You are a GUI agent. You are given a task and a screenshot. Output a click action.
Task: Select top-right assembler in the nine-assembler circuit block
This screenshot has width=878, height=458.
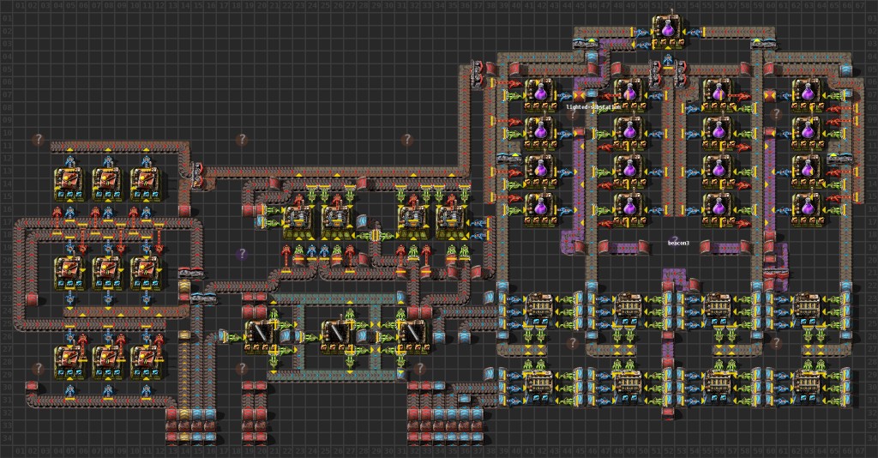(x=146, y=184)
